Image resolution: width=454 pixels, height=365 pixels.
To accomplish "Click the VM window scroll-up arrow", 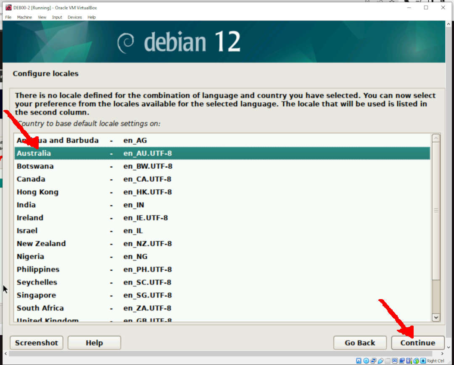I will click(449, 24).
